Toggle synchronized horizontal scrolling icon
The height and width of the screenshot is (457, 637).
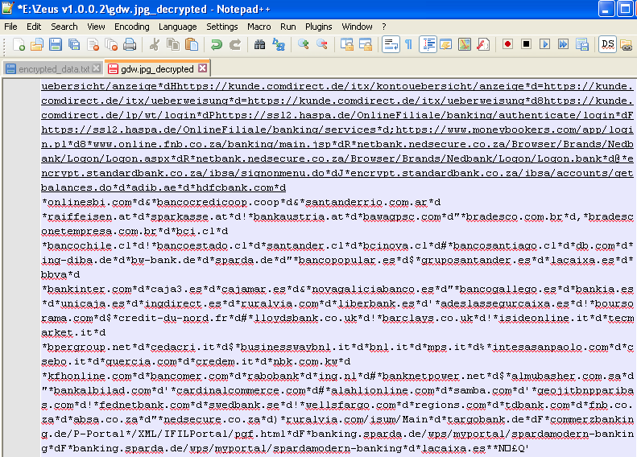(x=366, y=44)
